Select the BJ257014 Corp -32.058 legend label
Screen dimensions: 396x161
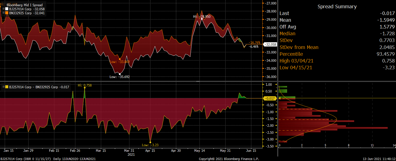coord(27,9)
